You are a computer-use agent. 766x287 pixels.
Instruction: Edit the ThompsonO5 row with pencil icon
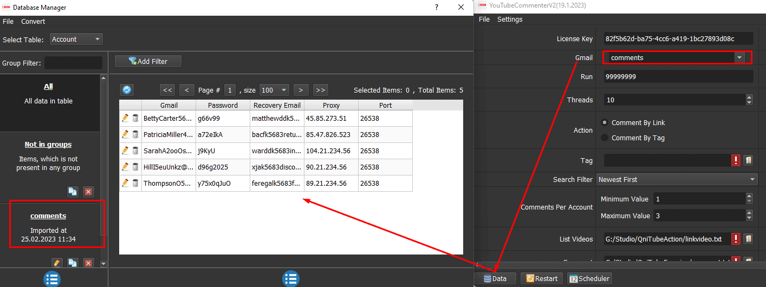tap(125, 183)
